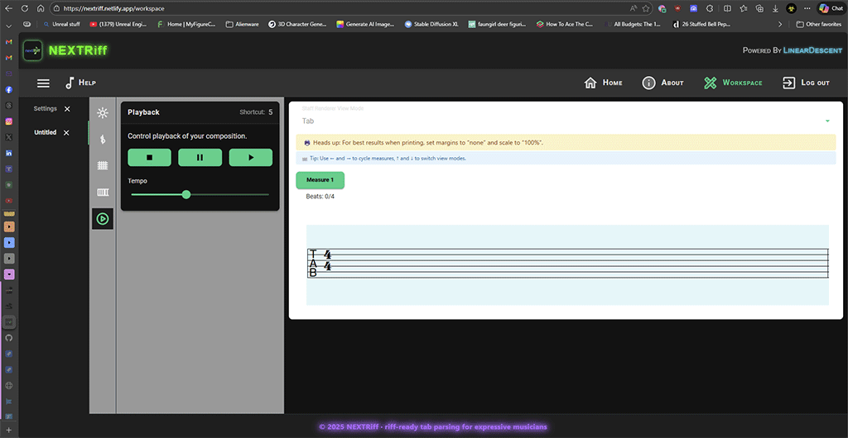Open the piano keyboard panel
The image size is (848, 438).
[x=103, y=193]
